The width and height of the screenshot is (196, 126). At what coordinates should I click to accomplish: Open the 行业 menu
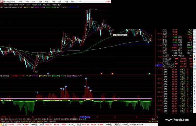(x=66, y=2)
